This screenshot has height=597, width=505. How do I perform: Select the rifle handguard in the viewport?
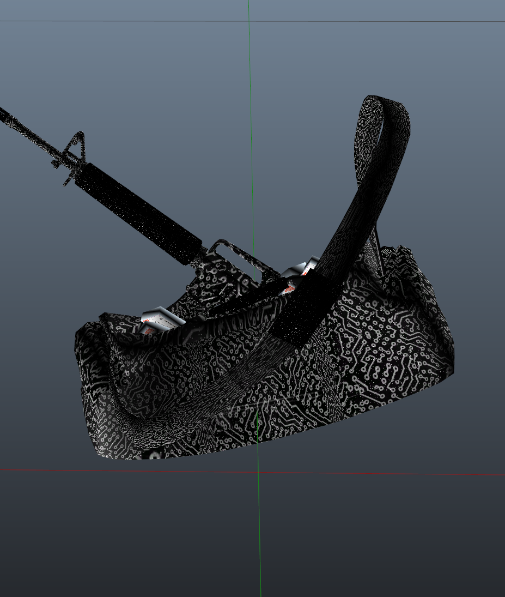click(x=139, y=214)
